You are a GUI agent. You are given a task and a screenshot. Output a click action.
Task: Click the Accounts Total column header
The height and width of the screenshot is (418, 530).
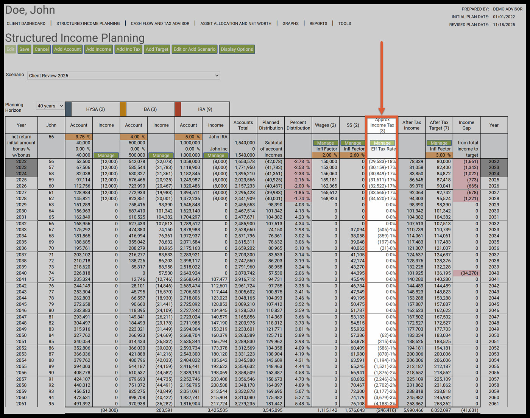243,125
